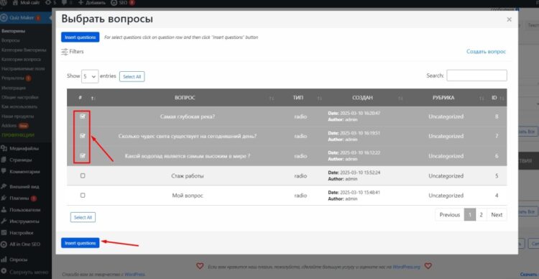Open the WordPress.org rating link
The image size is (539, 279).
click(407, 267)
